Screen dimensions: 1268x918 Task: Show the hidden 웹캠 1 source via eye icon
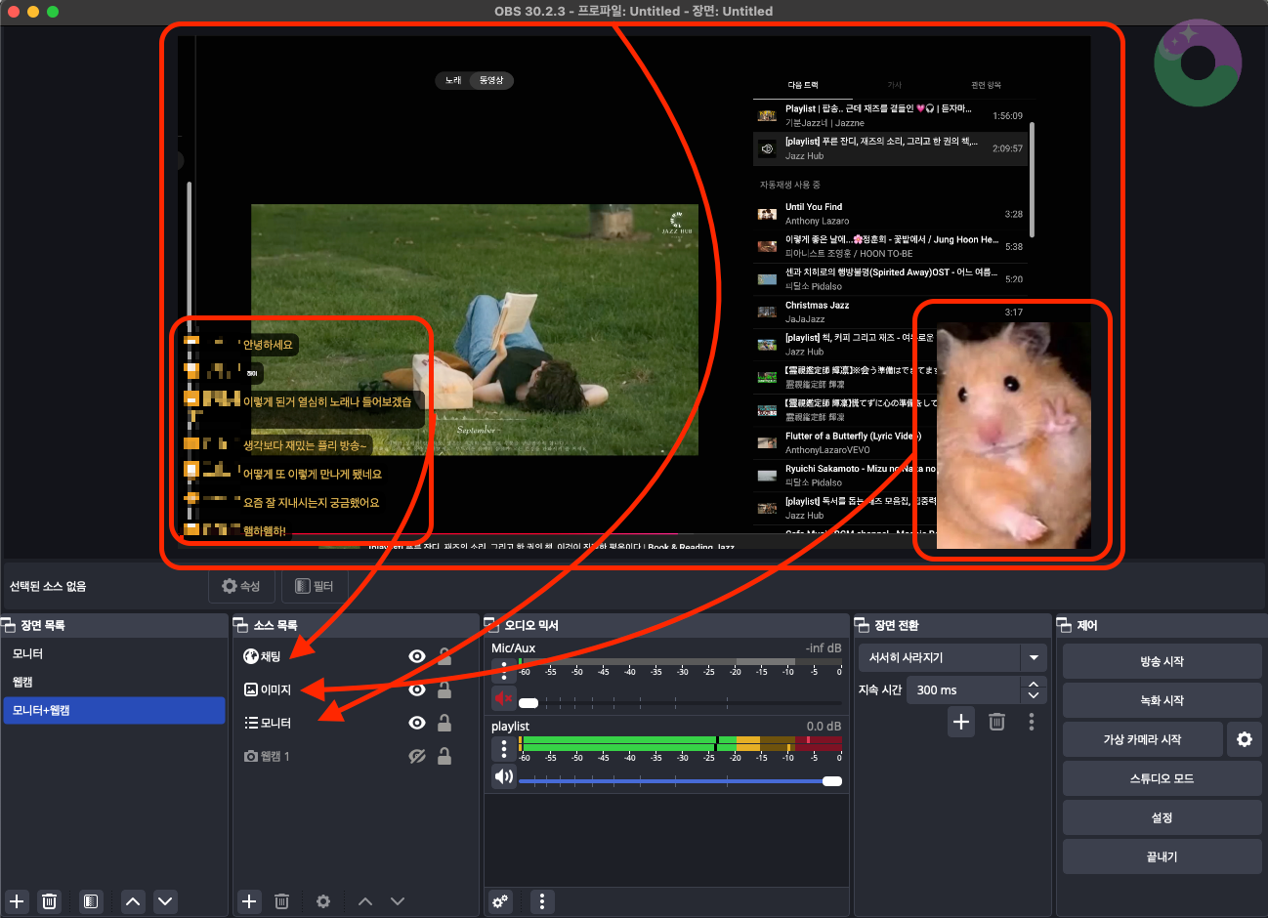pyautogui.click(x=417, y=756)
